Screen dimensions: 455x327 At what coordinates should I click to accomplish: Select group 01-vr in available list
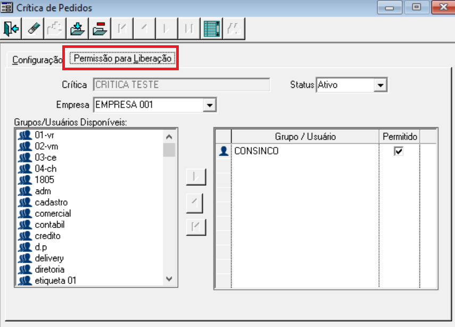pyautogui.click(x=44, y=135)
